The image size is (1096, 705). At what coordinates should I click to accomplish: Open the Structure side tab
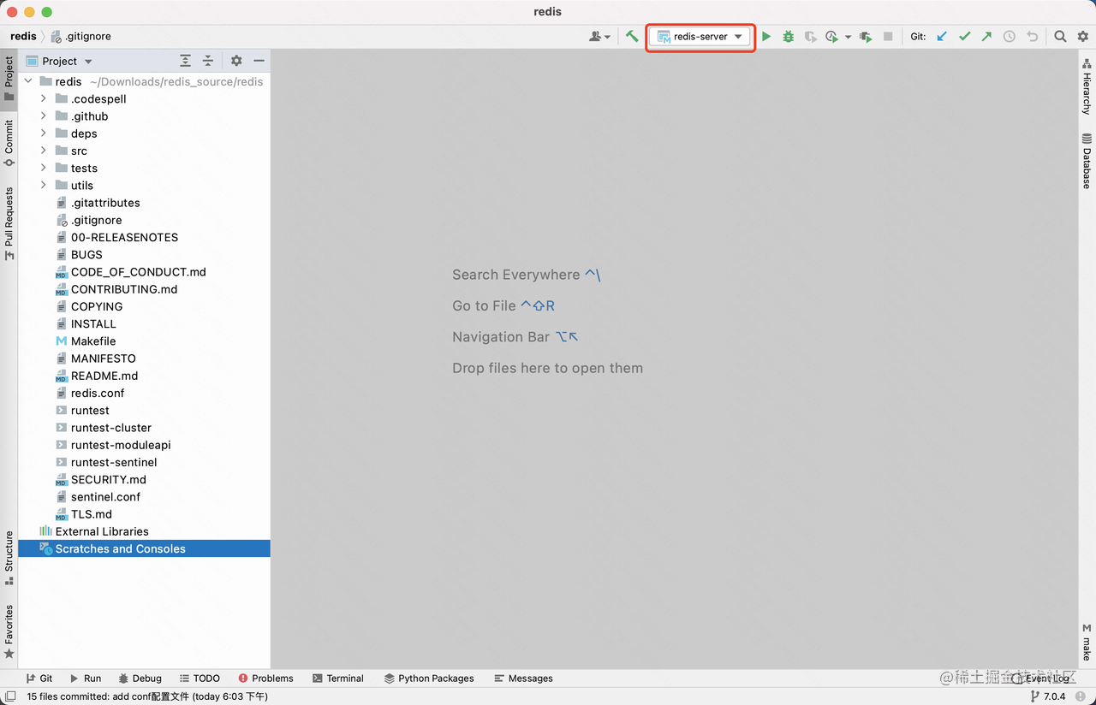[x=9, y=558]
